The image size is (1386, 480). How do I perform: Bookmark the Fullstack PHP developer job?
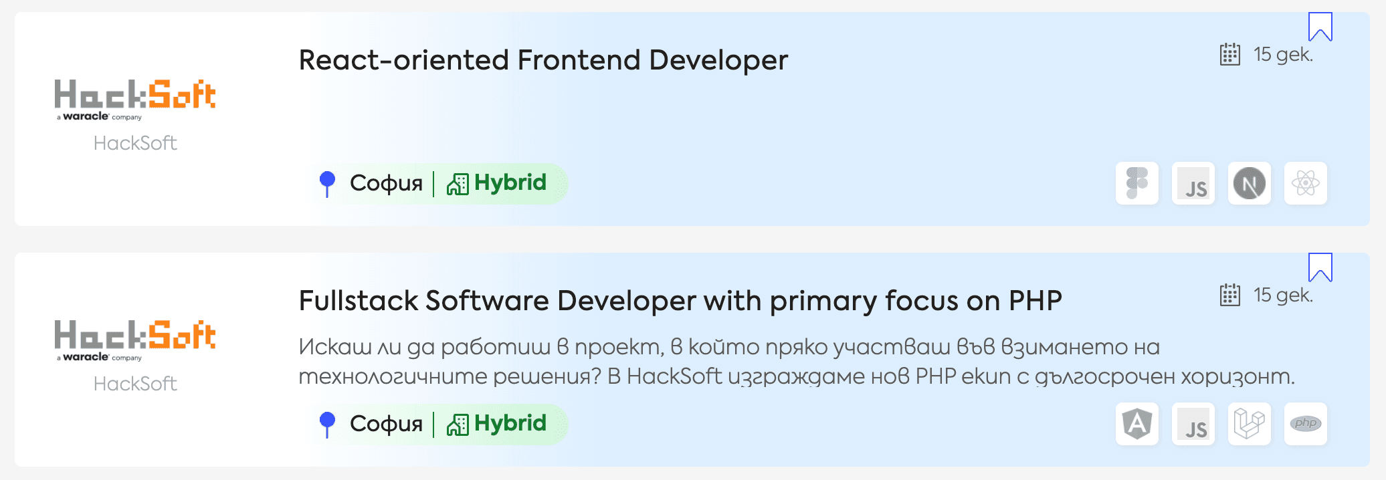(x=1320, y=267)
